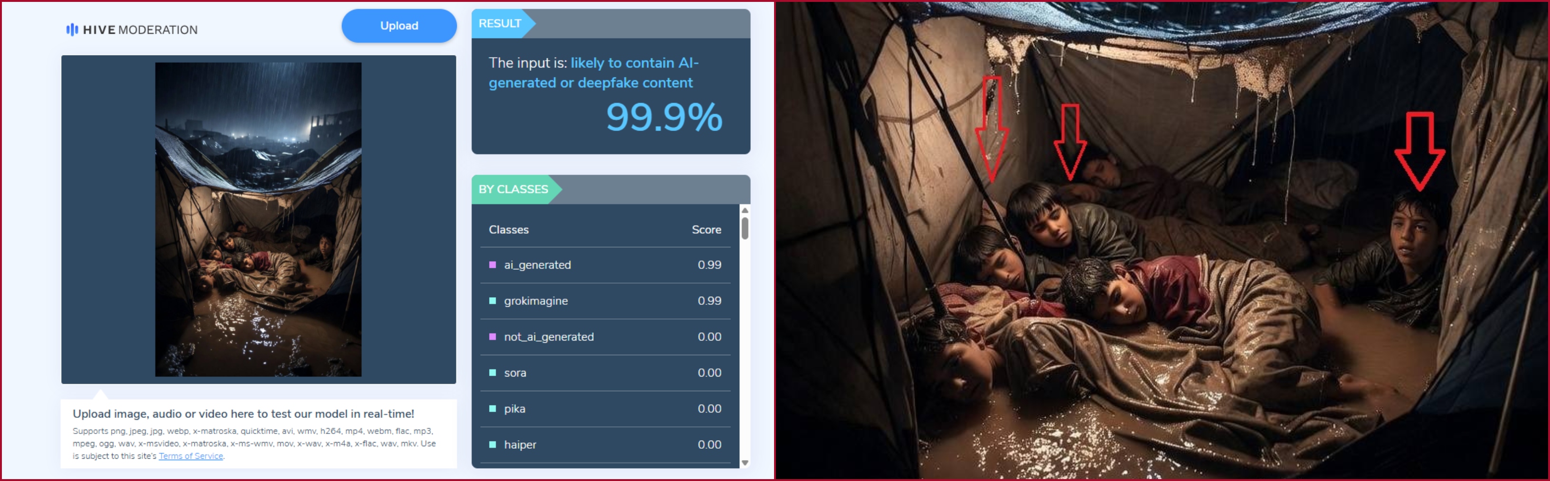Image resolution: width=1550 pixels, height=481 pixels.
Task: Click the purple ai_generated class marker
Action: (492, 265)
